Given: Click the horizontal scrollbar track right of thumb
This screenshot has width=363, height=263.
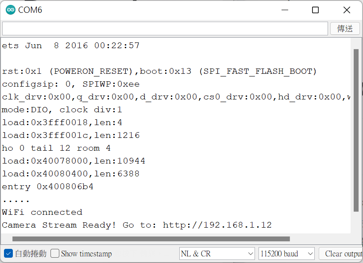Looking at the screenshot, I should coord(319,239).
